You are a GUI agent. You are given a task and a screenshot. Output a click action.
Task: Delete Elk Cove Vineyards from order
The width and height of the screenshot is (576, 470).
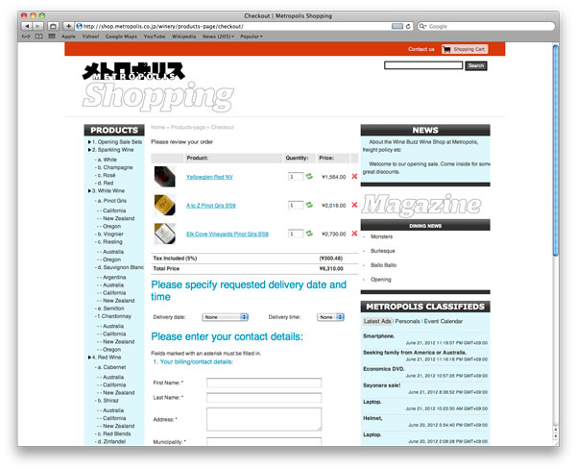coord(354,233)
